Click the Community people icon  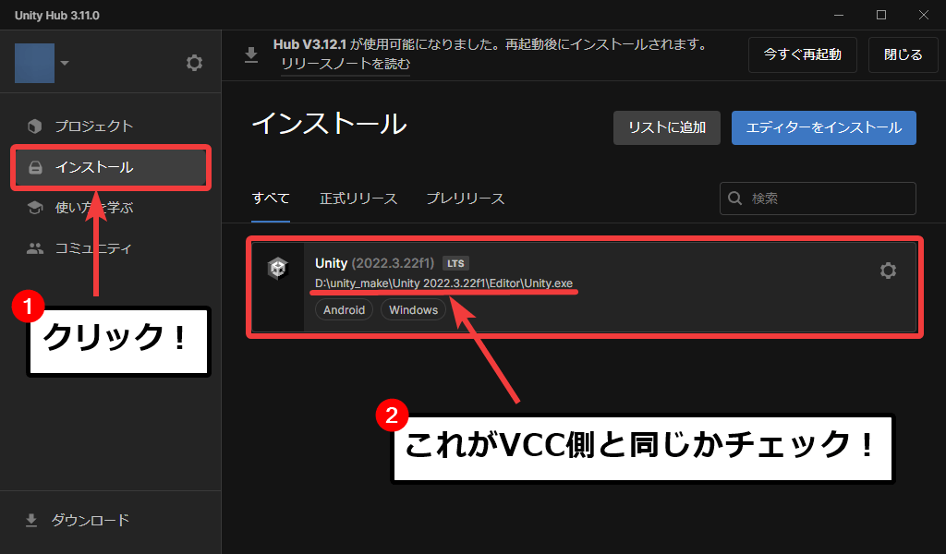click(35, 248)
